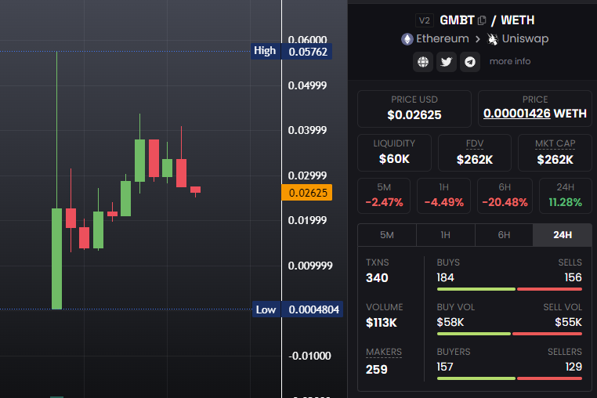Open the project website globe icon
This screenshot has height=398, width=597.
[423, 62]
